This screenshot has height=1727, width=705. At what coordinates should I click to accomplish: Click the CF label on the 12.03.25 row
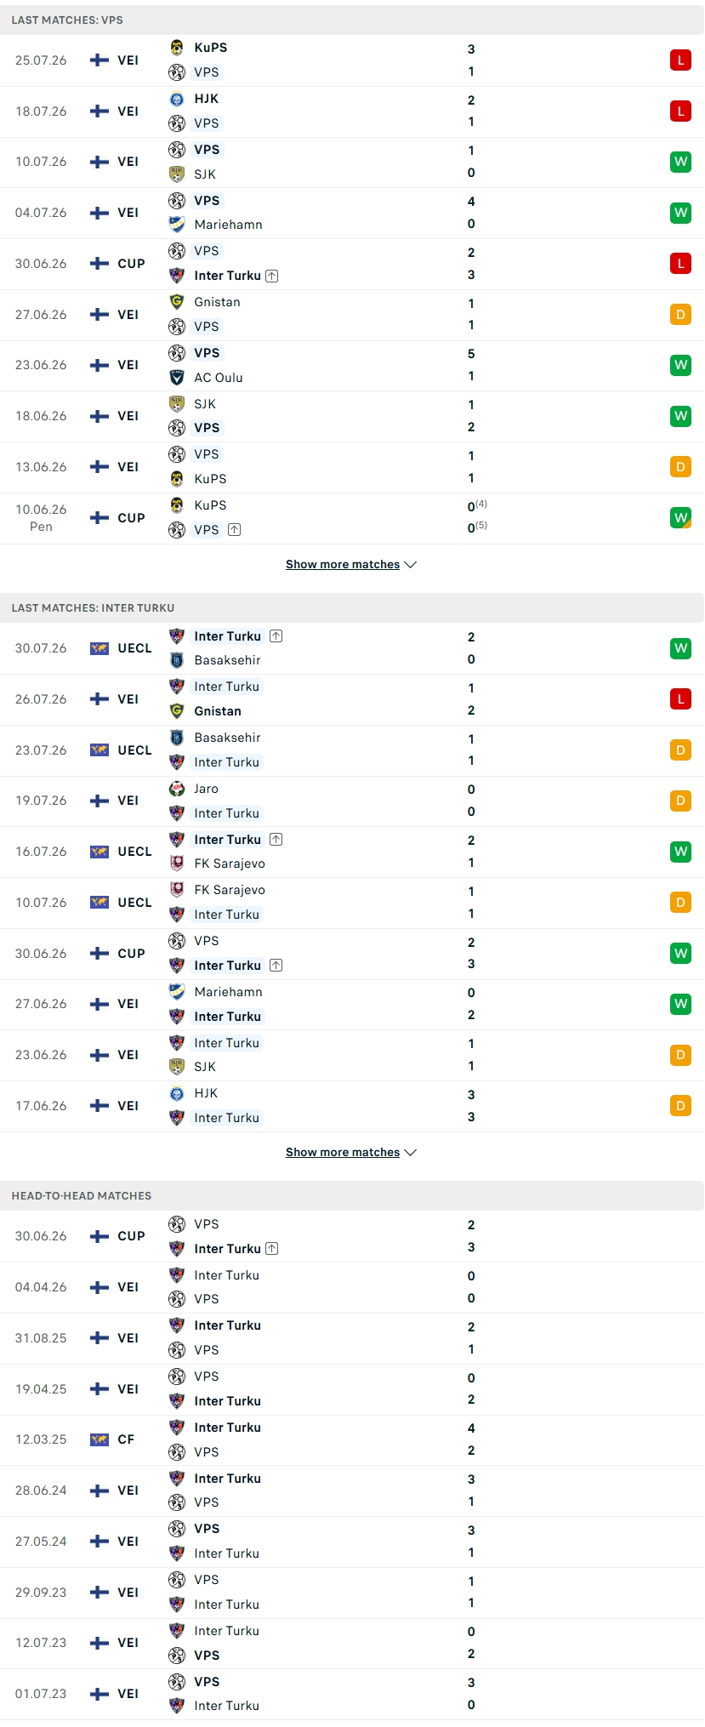(126, 1439)
